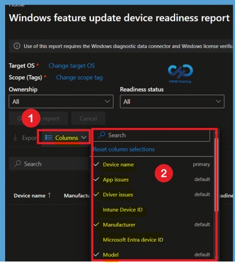Click the Cancel button
Image resolution: width=235 pixels, height=263 pixels.
click(88, 118)
